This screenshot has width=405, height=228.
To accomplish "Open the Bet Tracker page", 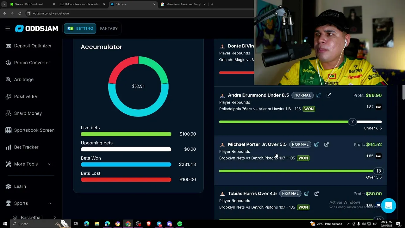I will [x=26, y=147].
